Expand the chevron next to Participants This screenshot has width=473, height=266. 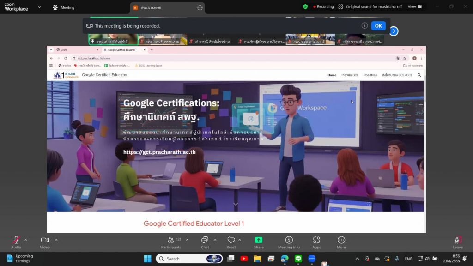[188, 240]
